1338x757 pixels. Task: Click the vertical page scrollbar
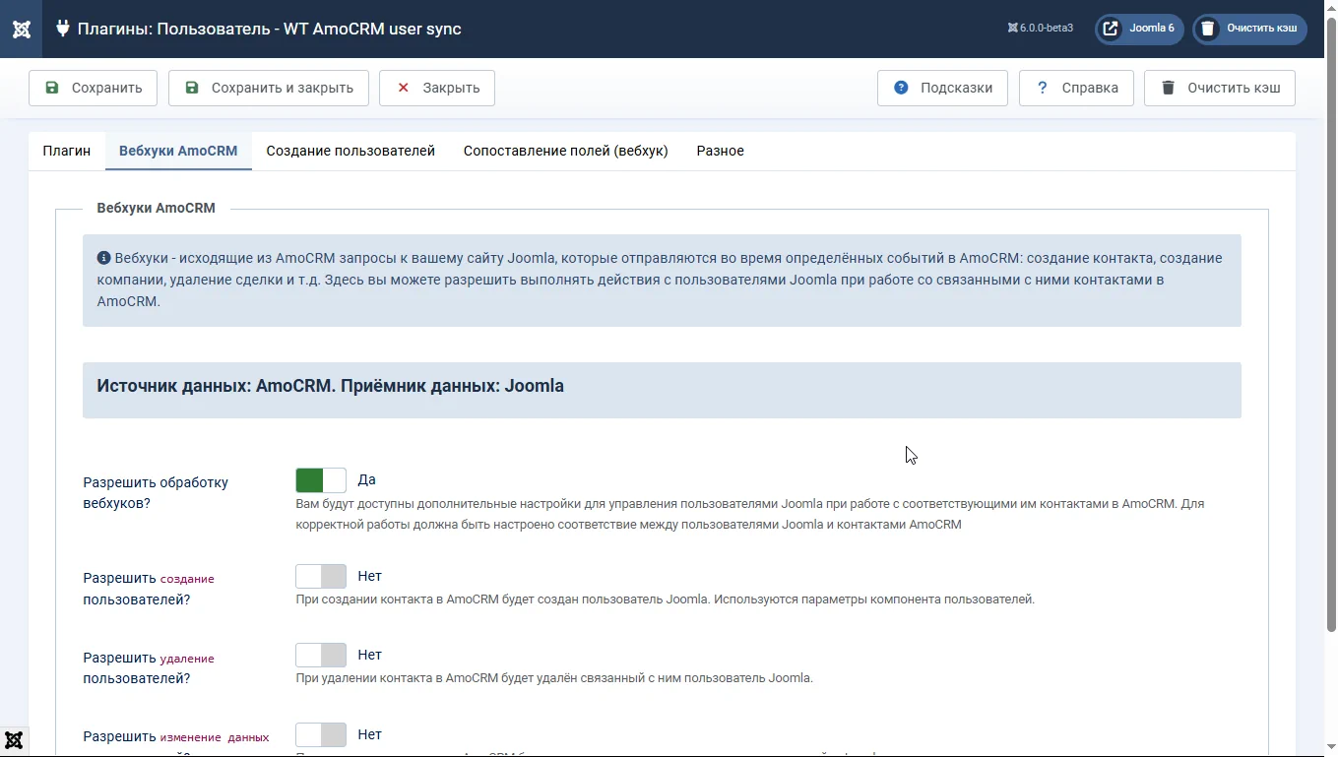click(1331, 325)
